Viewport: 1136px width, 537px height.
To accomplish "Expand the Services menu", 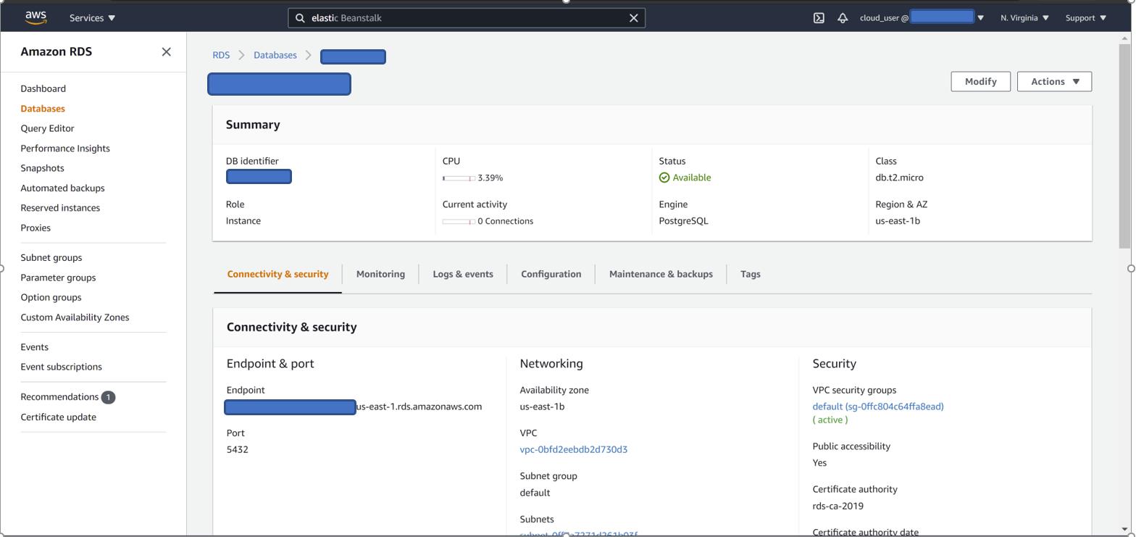I will point(92,18).
